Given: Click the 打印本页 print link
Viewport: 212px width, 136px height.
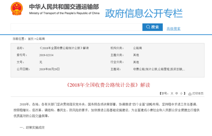Looking at the screenshot, I should (198, 93).
